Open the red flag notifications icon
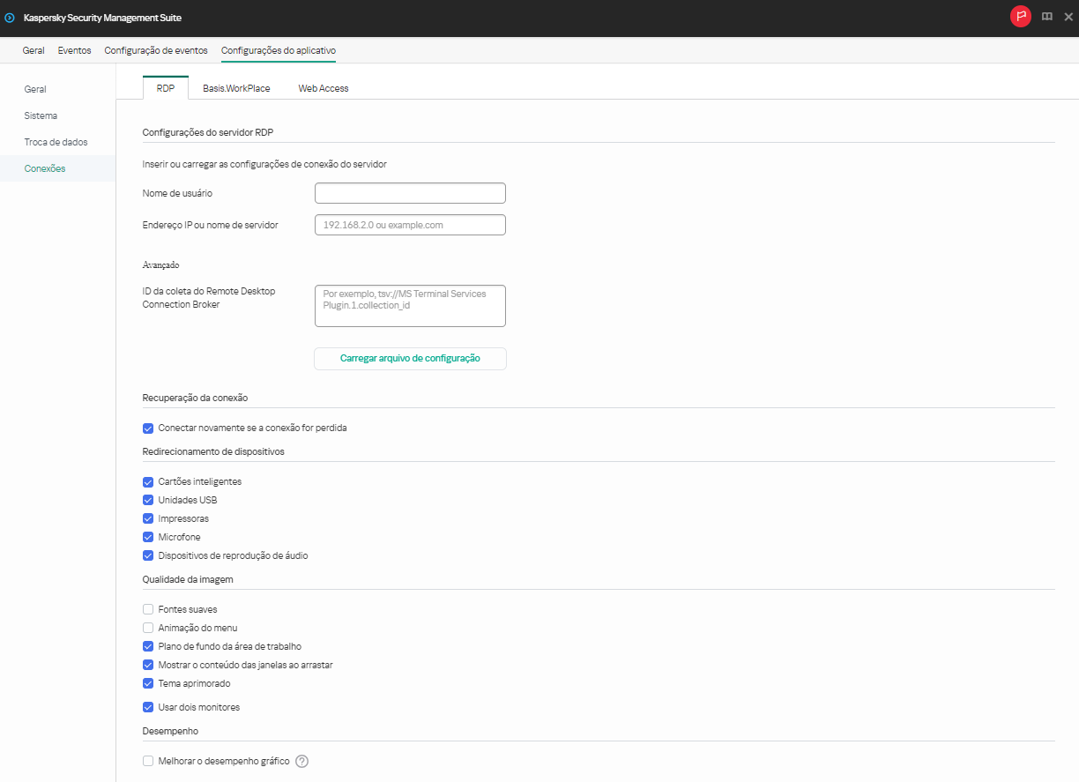Image resolution: width=1079 pixels, height=782 pixels. coord(1020,16)
